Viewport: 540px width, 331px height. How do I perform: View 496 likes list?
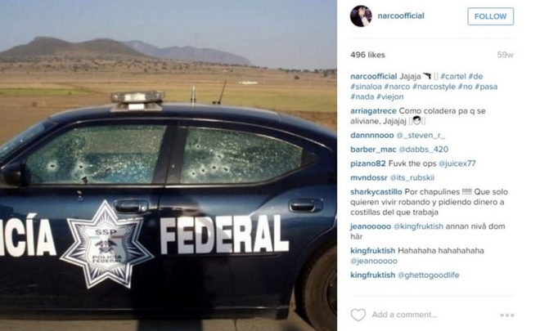(367, 55)
